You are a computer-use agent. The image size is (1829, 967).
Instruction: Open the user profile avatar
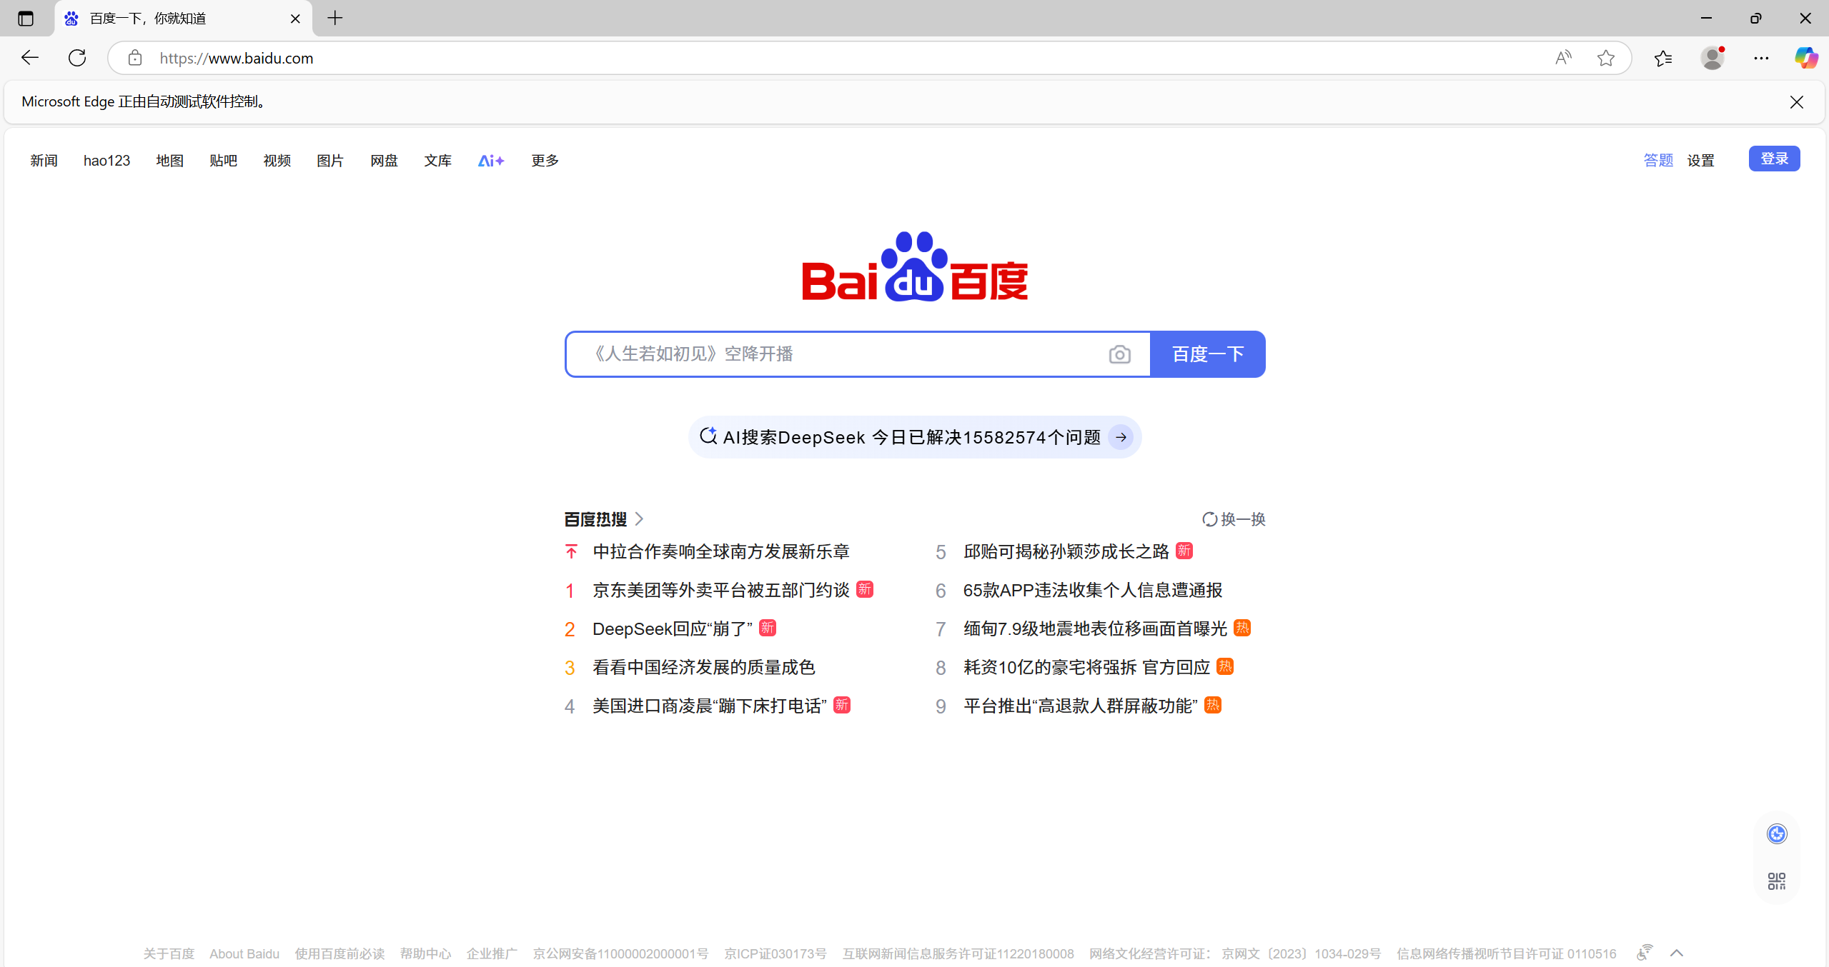tap(1712, 58)
